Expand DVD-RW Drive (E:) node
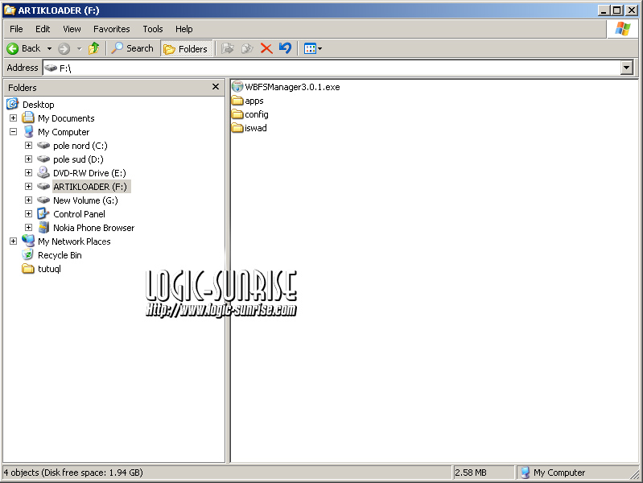 coord(28,173)
